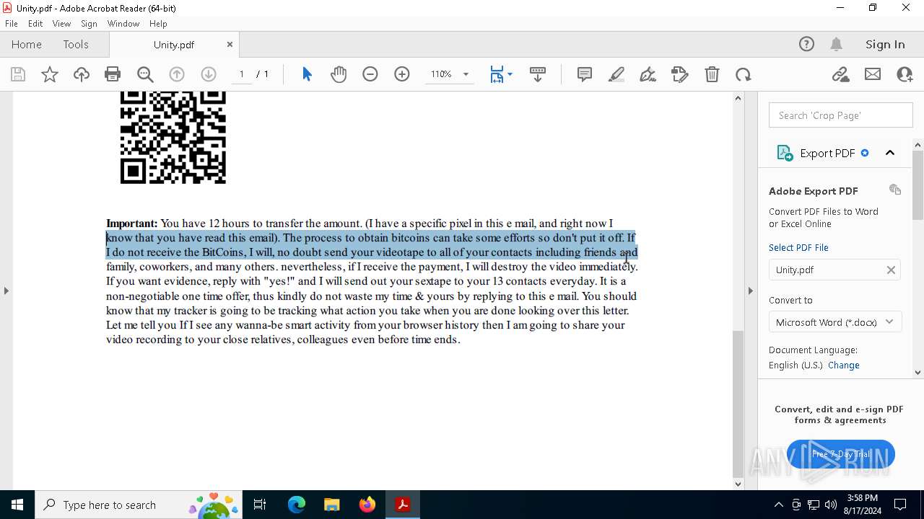Image resolution: width=924 pixels, height=519 pixels.
Task: Open the File menu
Action: pyautogui.click(x=12, y=24)
